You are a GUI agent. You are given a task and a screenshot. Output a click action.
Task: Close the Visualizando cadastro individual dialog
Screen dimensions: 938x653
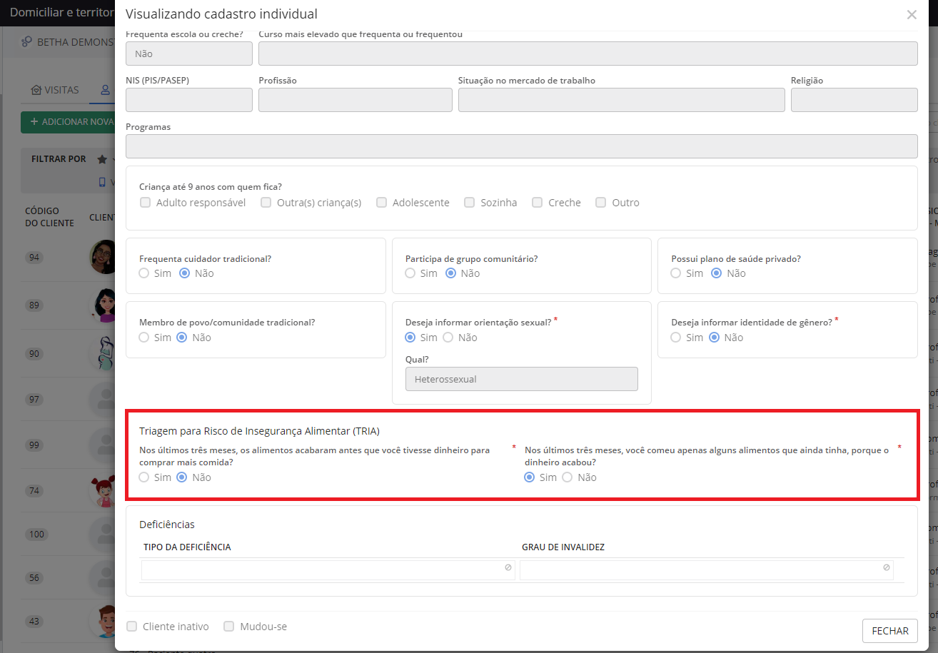[x=912, y=15]
